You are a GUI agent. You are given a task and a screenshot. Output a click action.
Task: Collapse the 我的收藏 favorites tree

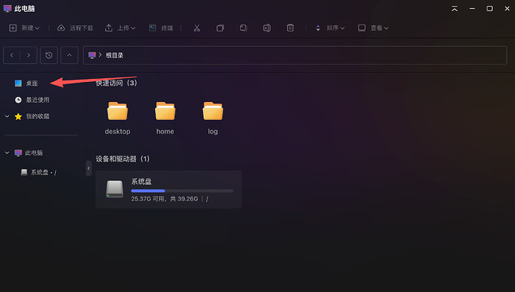point(7,116)
